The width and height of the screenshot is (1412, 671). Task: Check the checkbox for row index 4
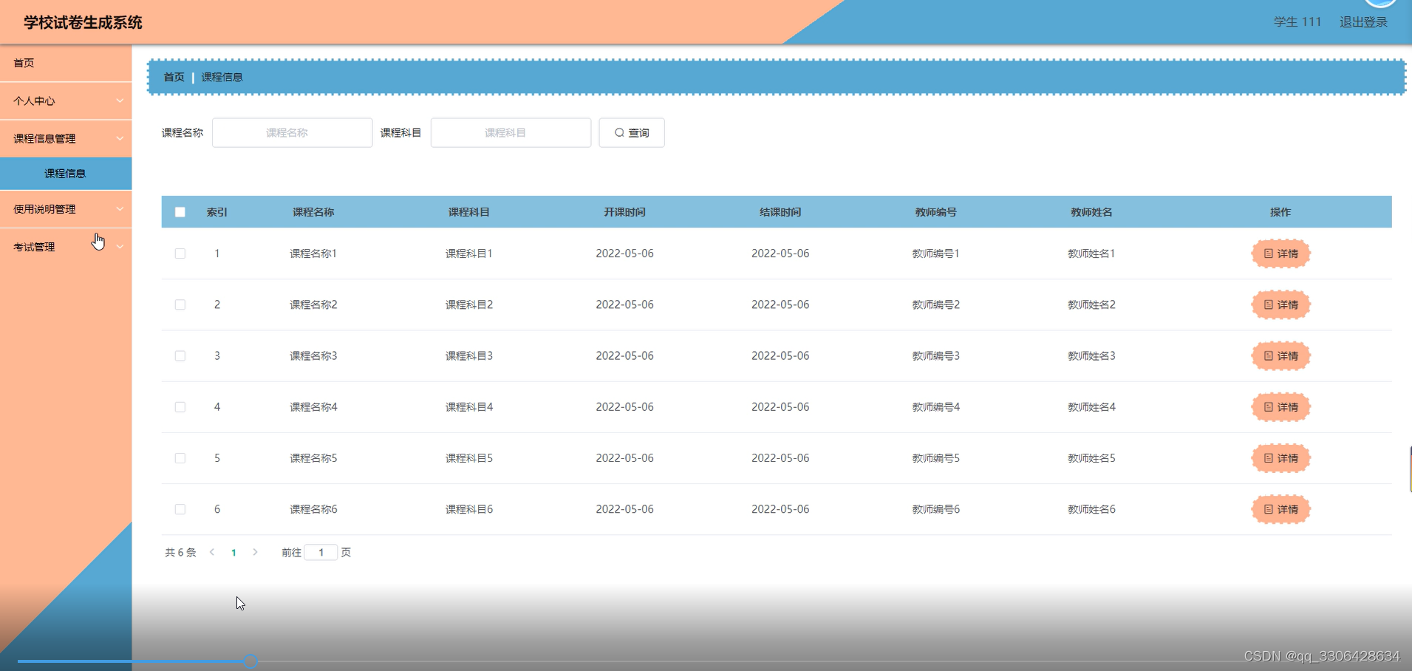tap(180, 406)
